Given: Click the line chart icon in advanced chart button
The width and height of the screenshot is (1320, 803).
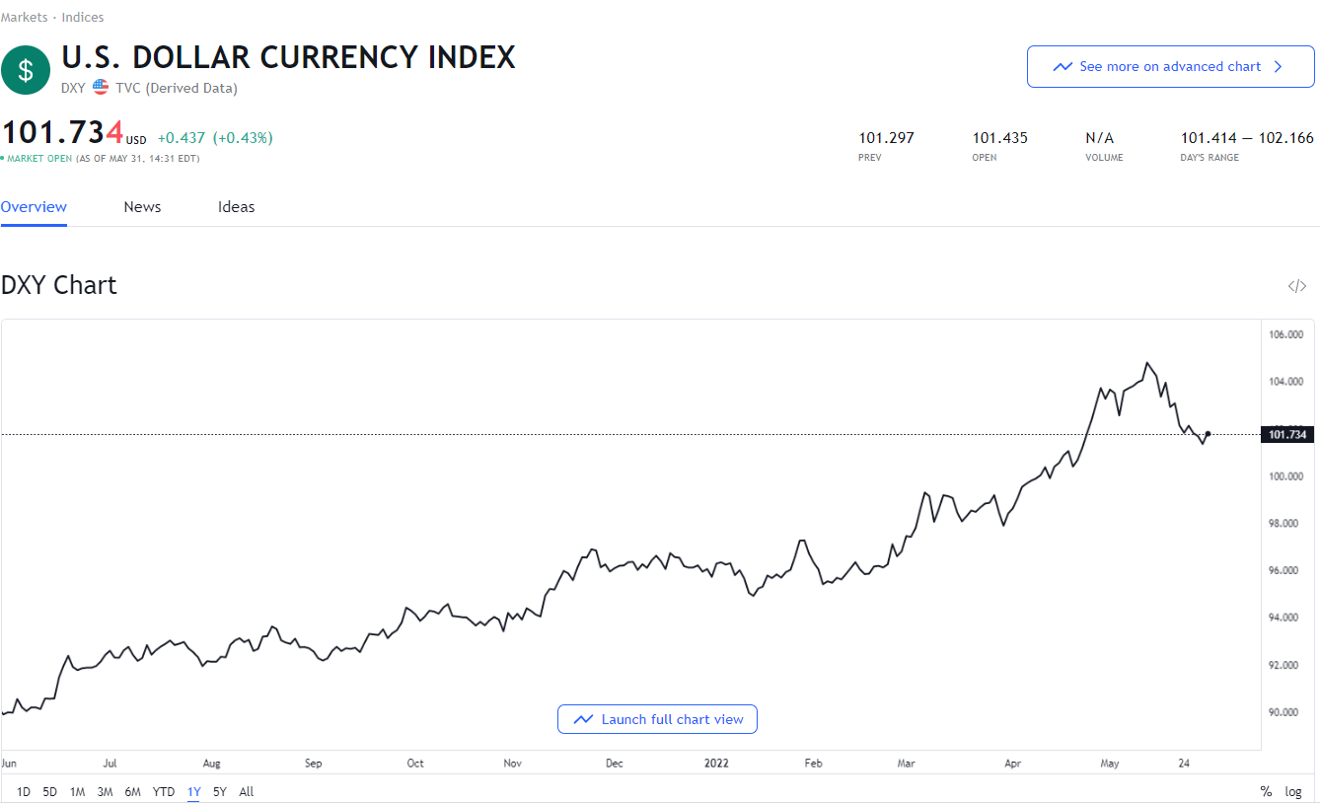Looking at the screenshot, I should click(1063, 67).
